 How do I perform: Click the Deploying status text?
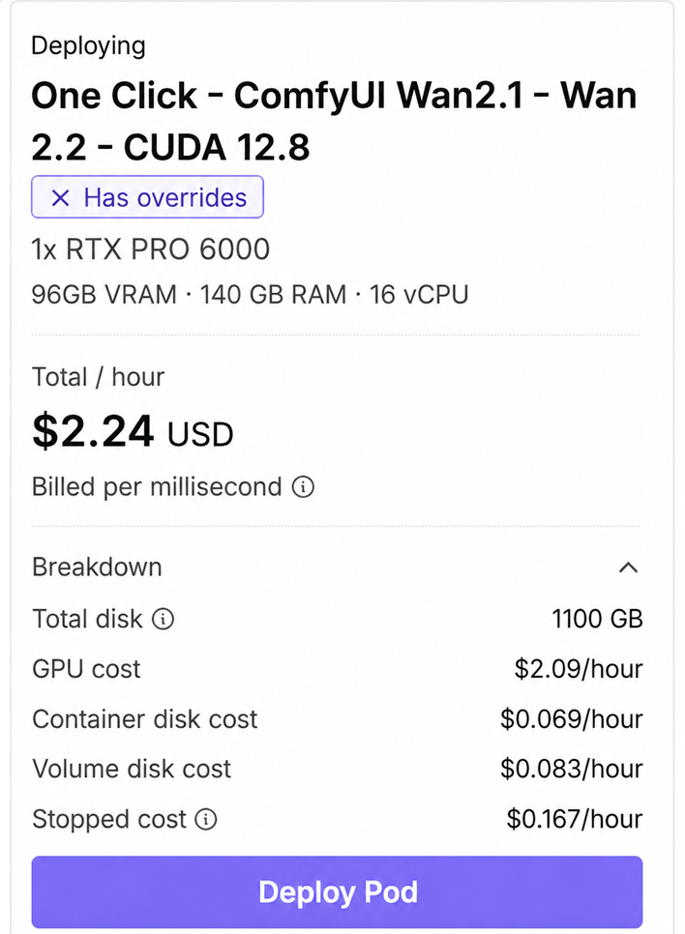pos(88,45)
